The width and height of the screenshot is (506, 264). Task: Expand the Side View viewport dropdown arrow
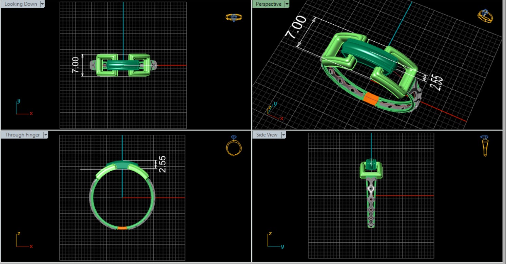coord(283,135)
